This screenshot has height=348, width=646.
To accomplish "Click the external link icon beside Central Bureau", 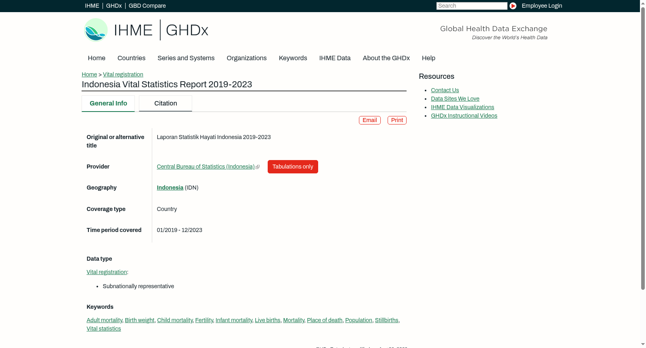I will [x=258, y=167].
